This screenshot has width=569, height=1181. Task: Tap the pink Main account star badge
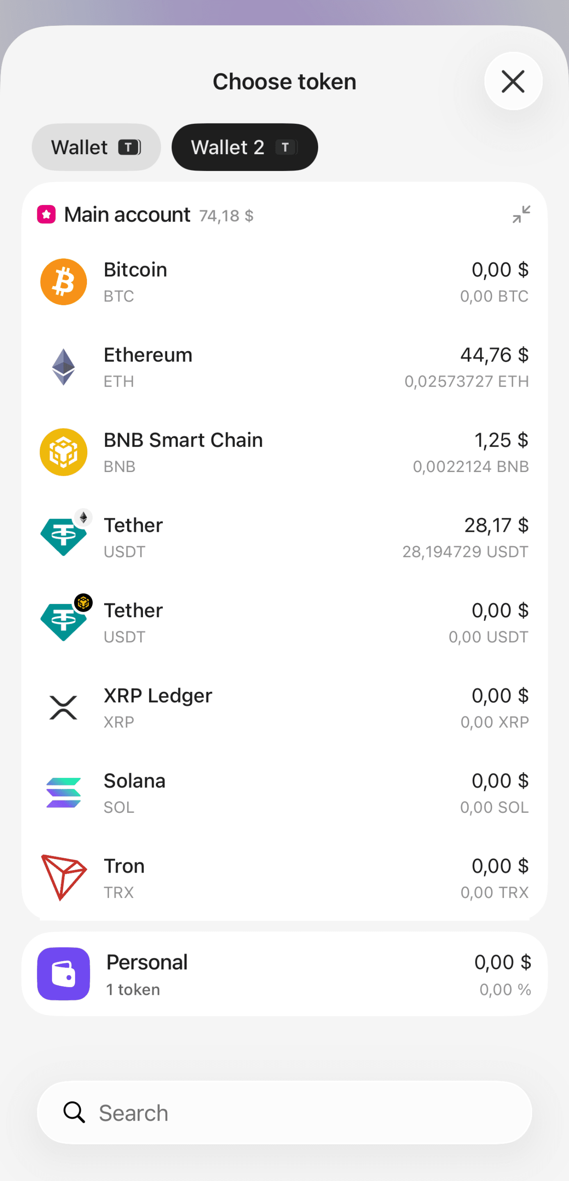coord(46,214)
